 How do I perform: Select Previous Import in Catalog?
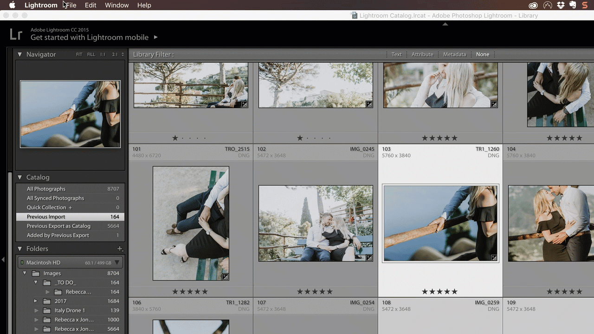(70, 217)
